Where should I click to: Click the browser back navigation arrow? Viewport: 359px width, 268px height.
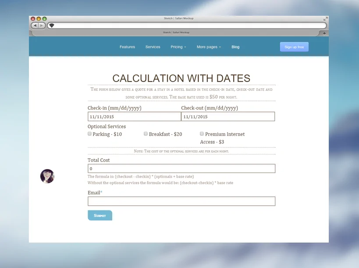pyautogui.click(x=35, y=25)
